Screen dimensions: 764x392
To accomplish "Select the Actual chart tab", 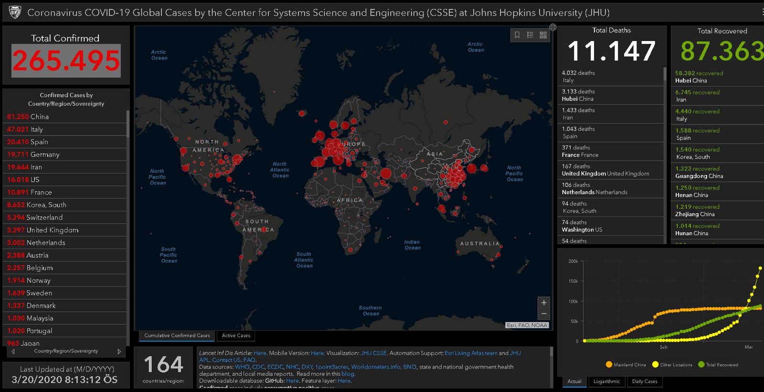I will (x=574, y=382).
